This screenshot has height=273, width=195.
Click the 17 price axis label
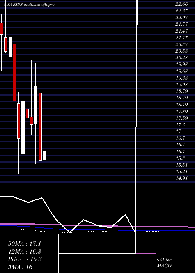pyautogui.click(x=179, y=131)
